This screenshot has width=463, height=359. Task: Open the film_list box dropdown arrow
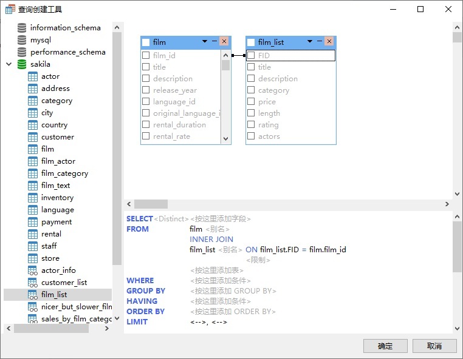coord(310,42)
